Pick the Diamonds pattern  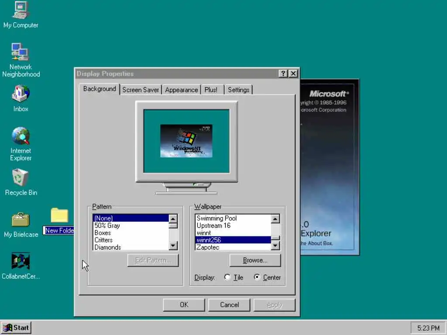tap(131, 247)
